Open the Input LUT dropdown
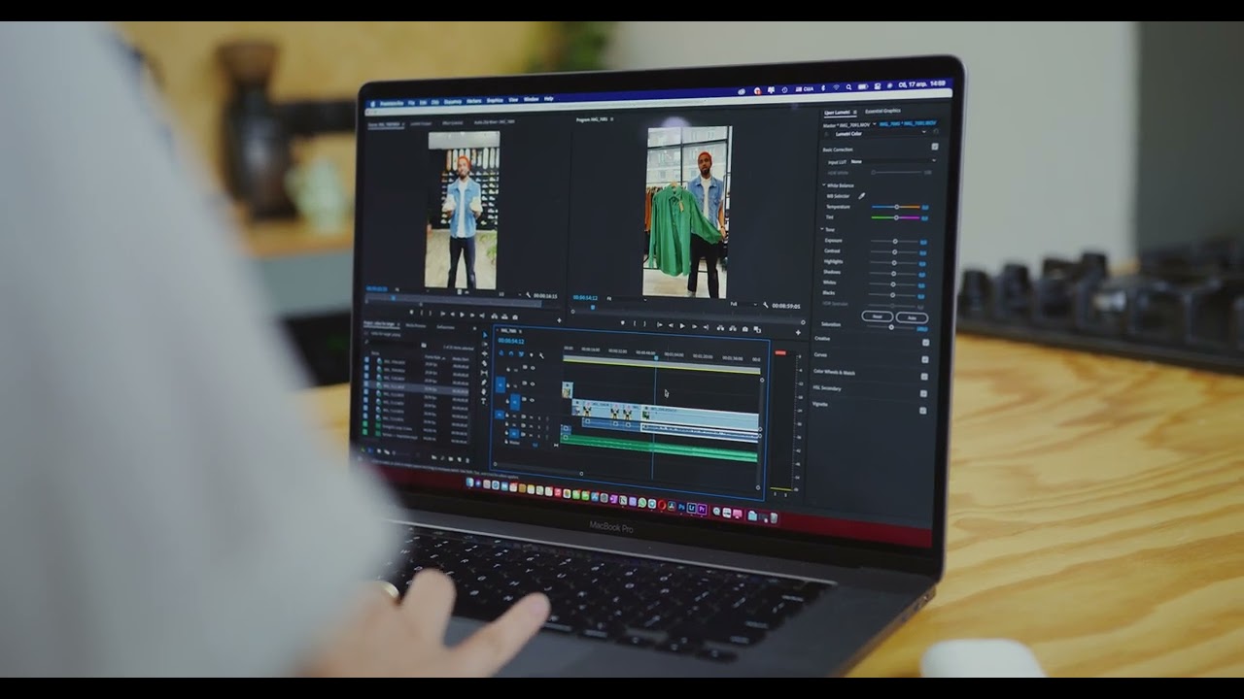Viewport: 1244px width, 699px height. click(894, 161)
